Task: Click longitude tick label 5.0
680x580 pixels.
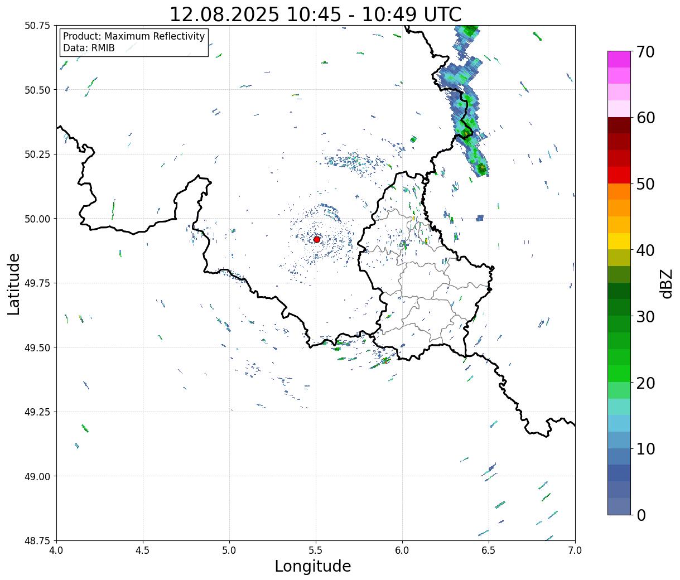Action: click(229, 550)
